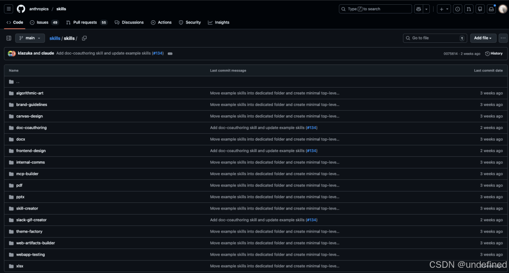Viewport: 509px width, 273px height.
Task: Open the web-artifacts-builder folder
Action: [35, 243]
